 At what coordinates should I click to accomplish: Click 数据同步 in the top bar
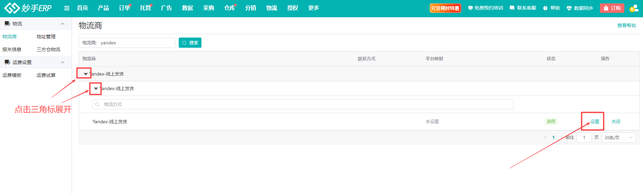point(580,8)
